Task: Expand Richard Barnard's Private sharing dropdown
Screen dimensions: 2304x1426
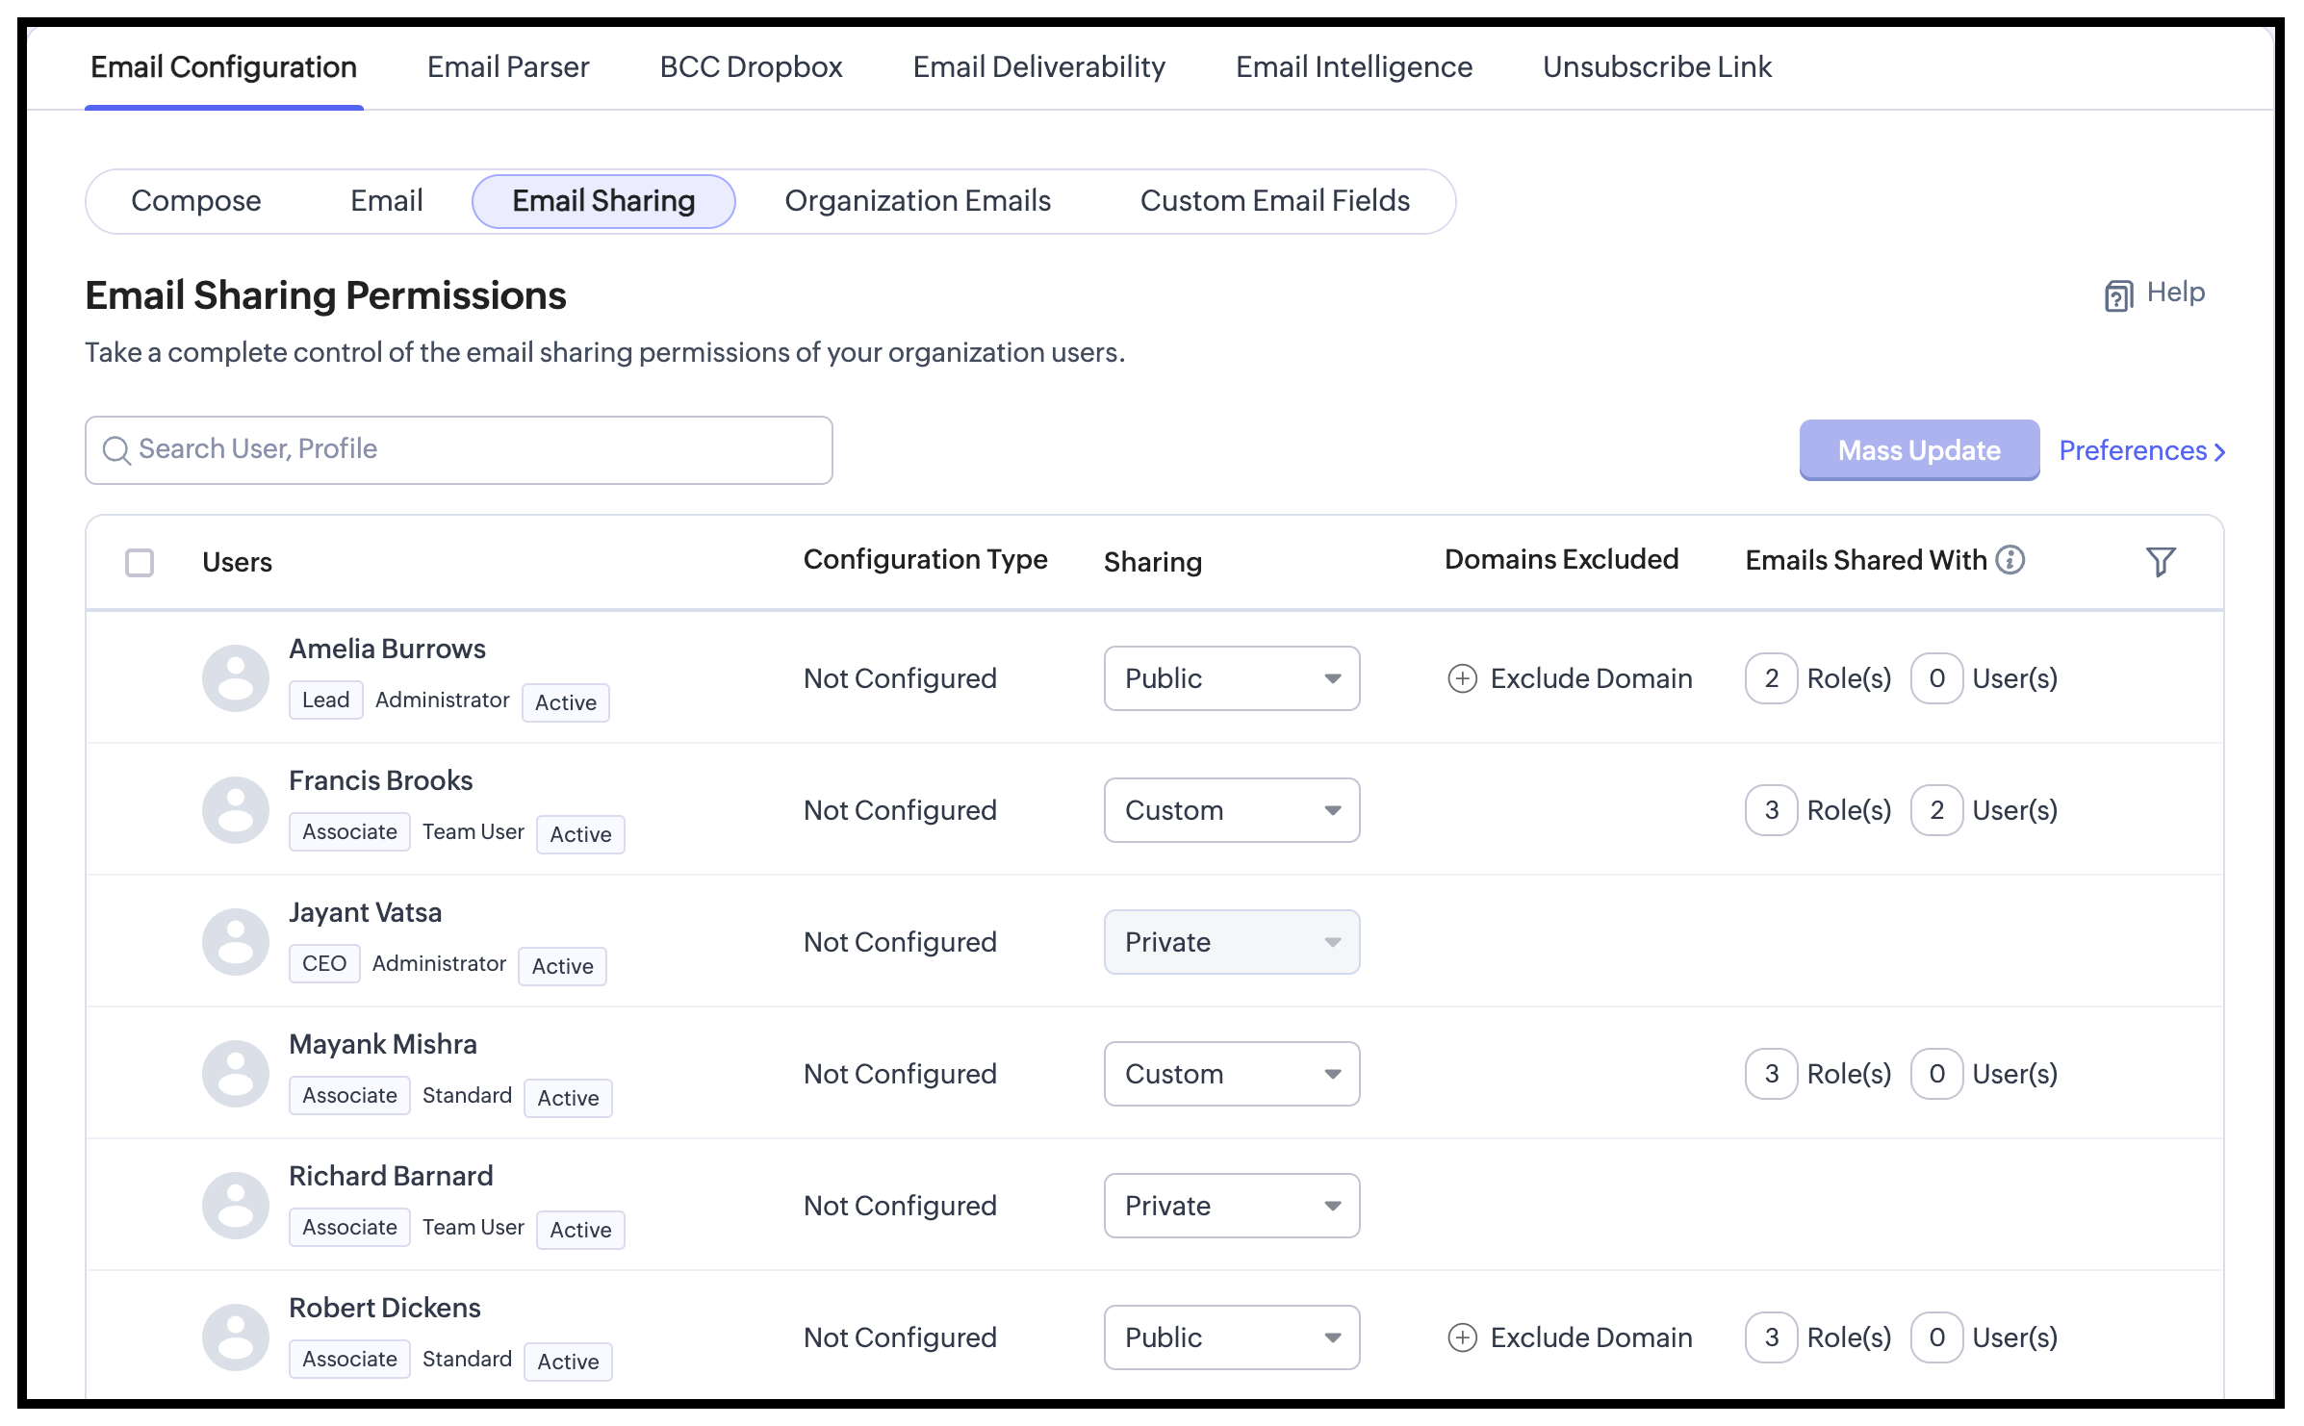Action: (x=1231, y=1206)
